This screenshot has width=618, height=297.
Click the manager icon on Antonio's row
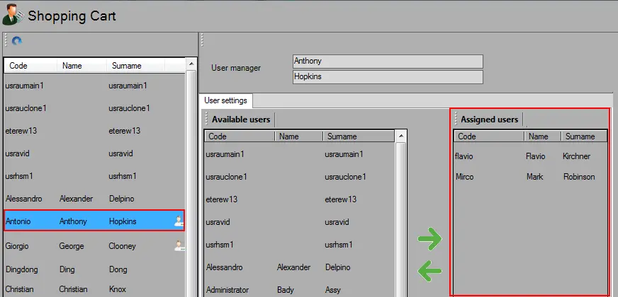[179, 221]
